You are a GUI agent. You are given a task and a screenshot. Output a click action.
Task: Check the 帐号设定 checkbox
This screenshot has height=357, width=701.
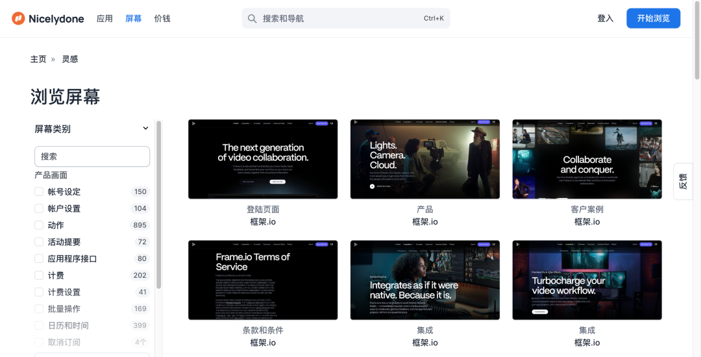39,191
